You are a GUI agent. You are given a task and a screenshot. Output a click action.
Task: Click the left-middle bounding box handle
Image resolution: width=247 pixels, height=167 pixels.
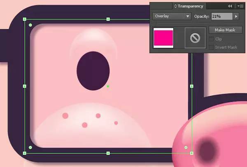25,86
